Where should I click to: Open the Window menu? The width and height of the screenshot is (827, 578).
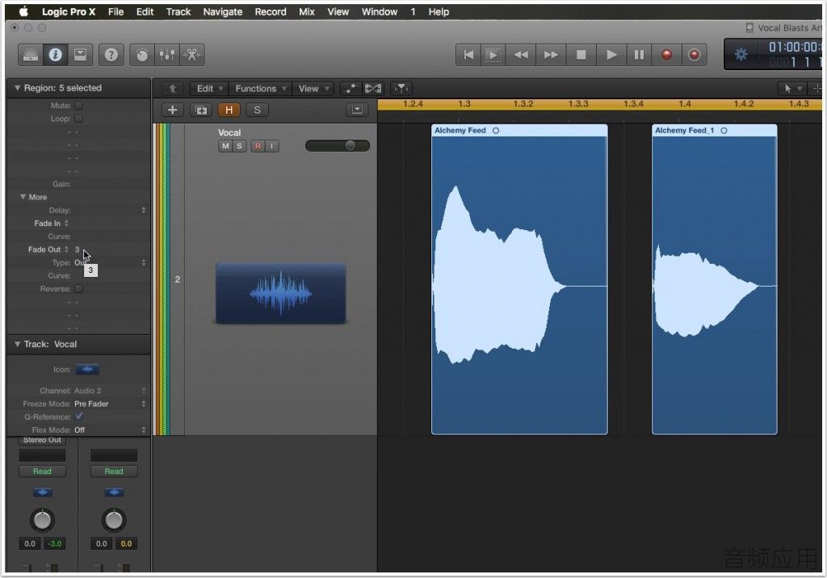tap(380, 11)
